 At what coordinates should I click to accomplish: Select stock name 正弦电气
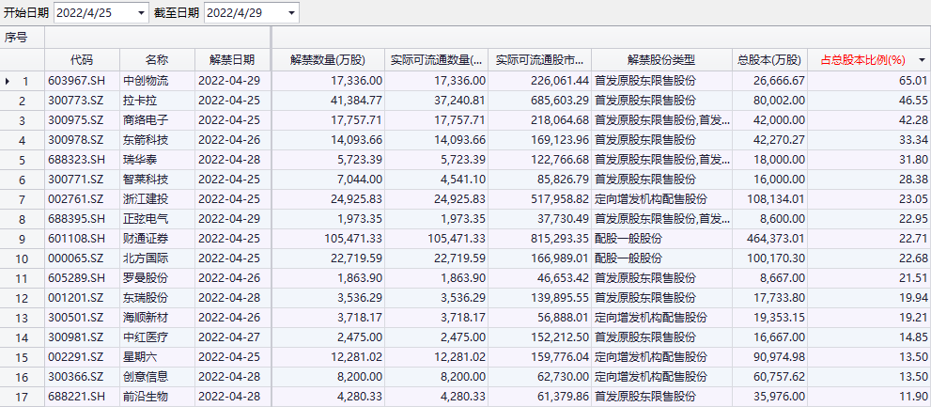coord(146,219)
